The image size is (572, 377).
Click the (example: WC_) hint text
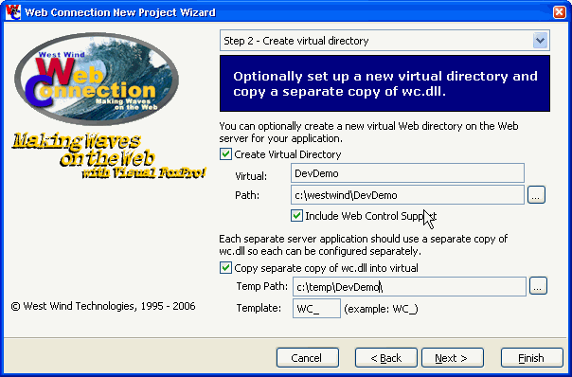tap(381, 309)
